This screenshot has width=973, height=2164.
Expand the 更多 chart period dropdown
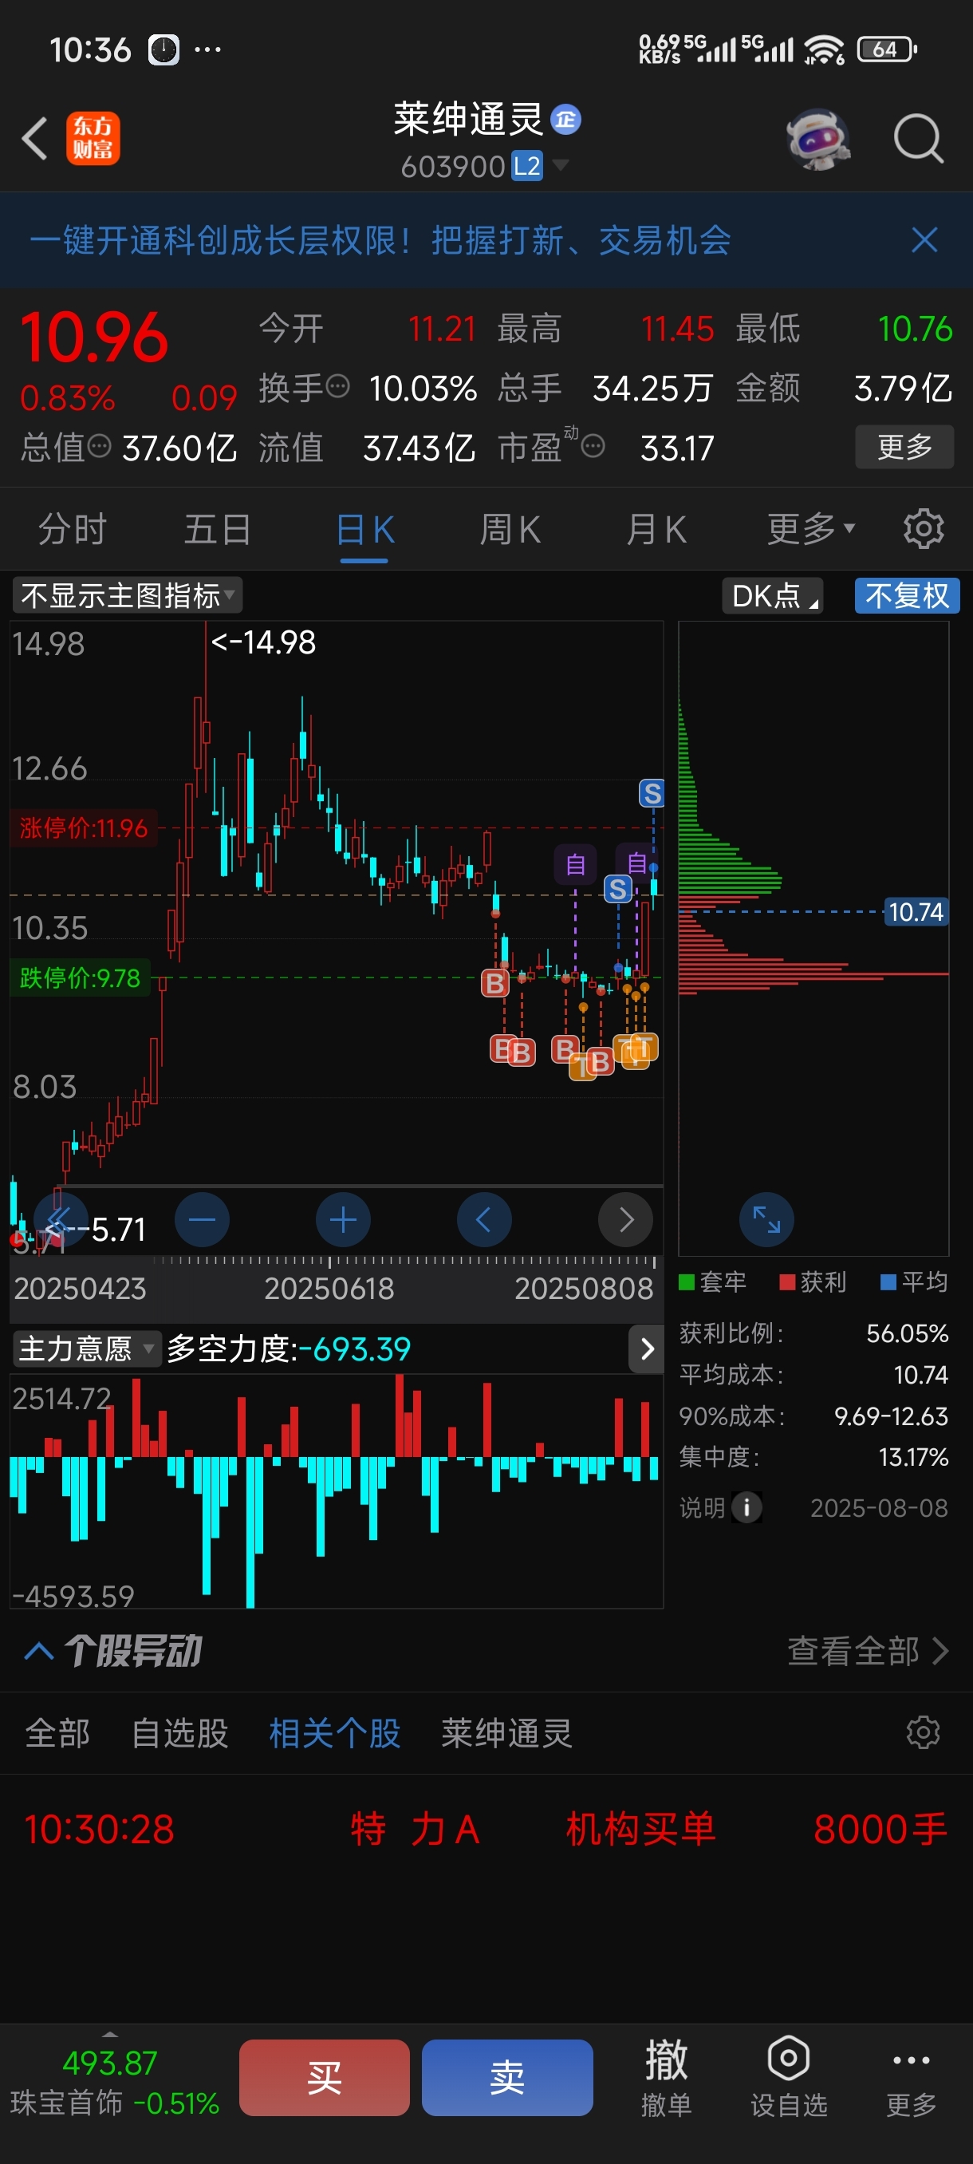[811, 529]
